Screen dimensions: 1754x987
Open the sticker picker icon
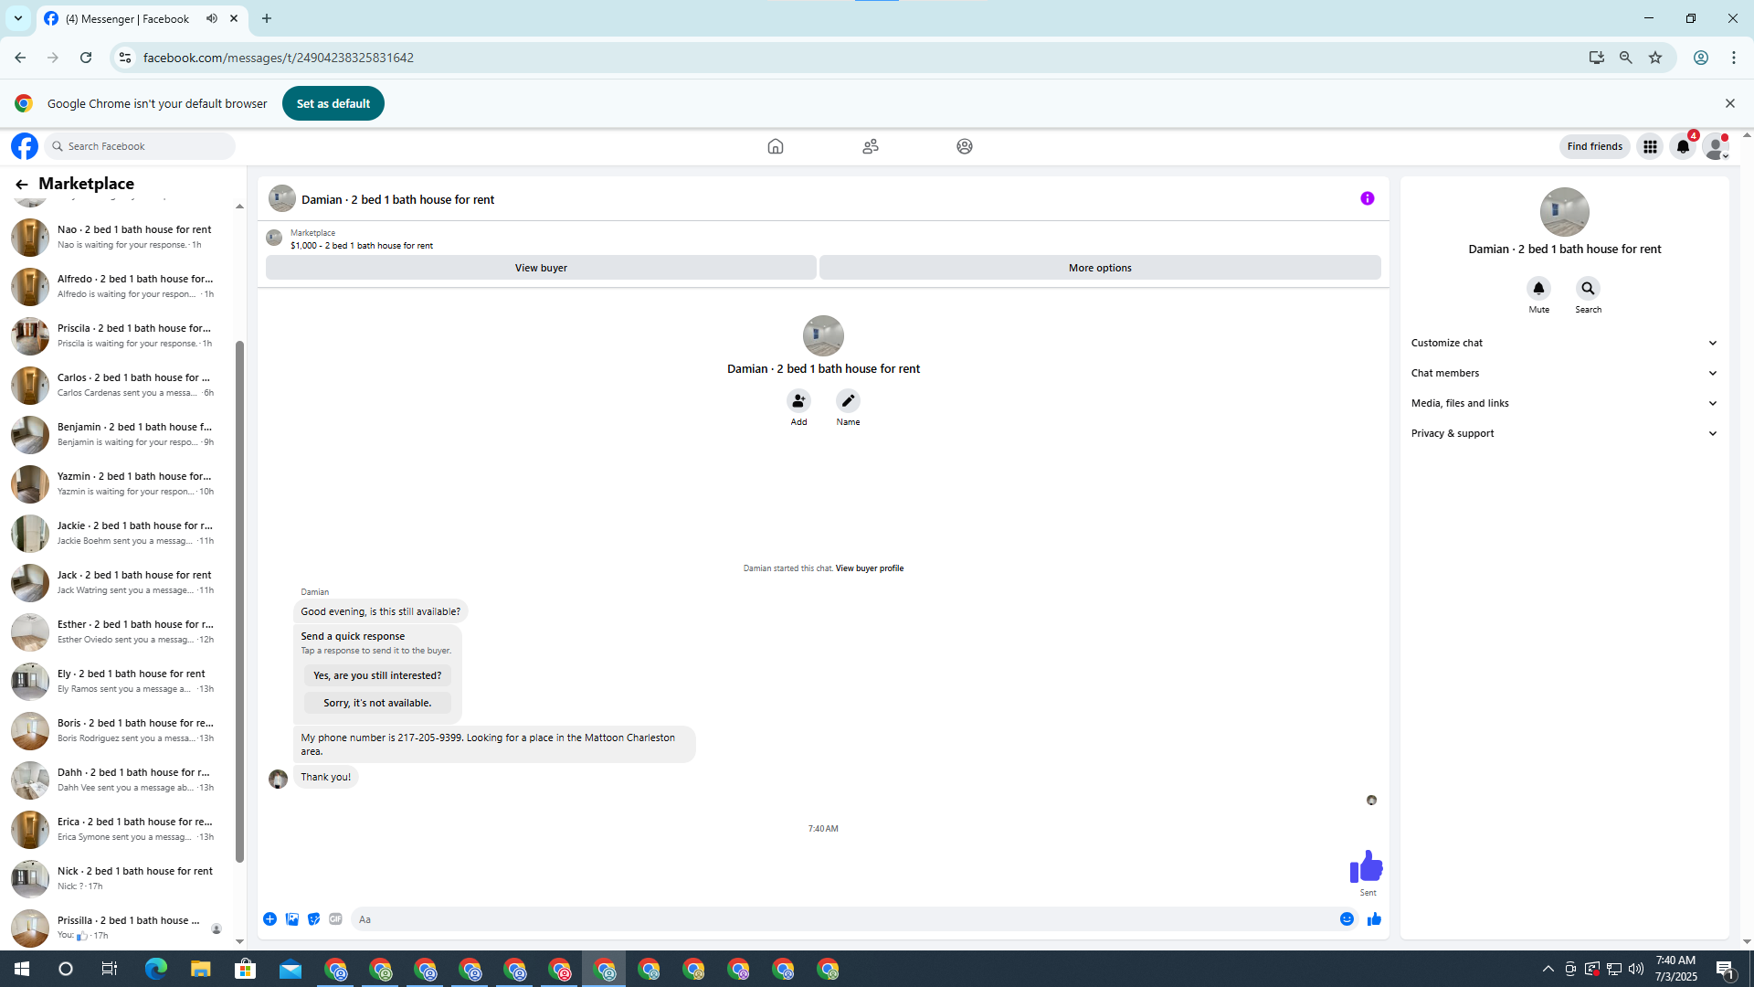(x=314, y=919)
